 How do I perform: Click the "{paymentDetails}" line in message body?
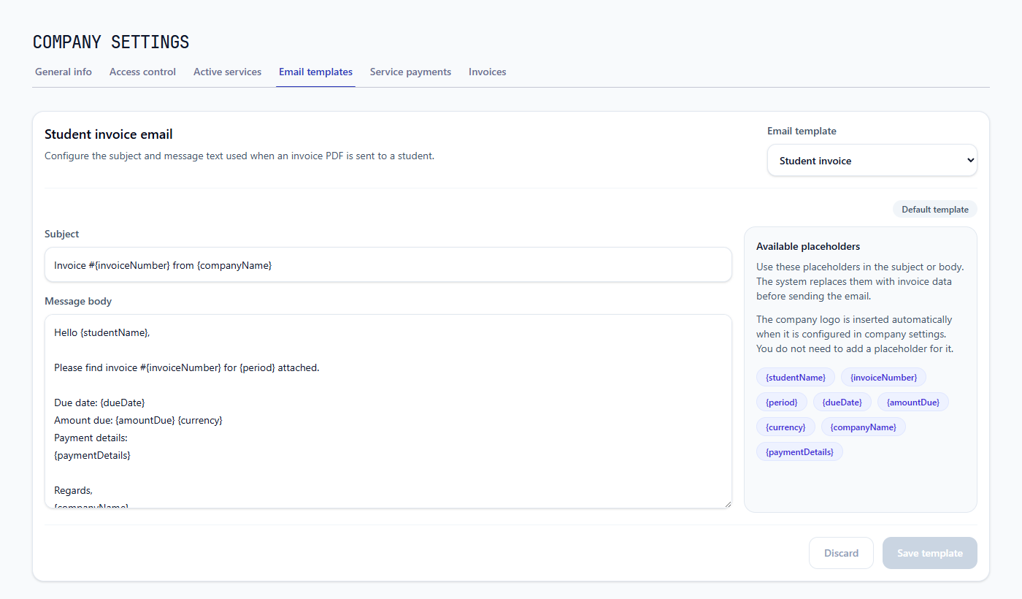click(x=92, y=455)
